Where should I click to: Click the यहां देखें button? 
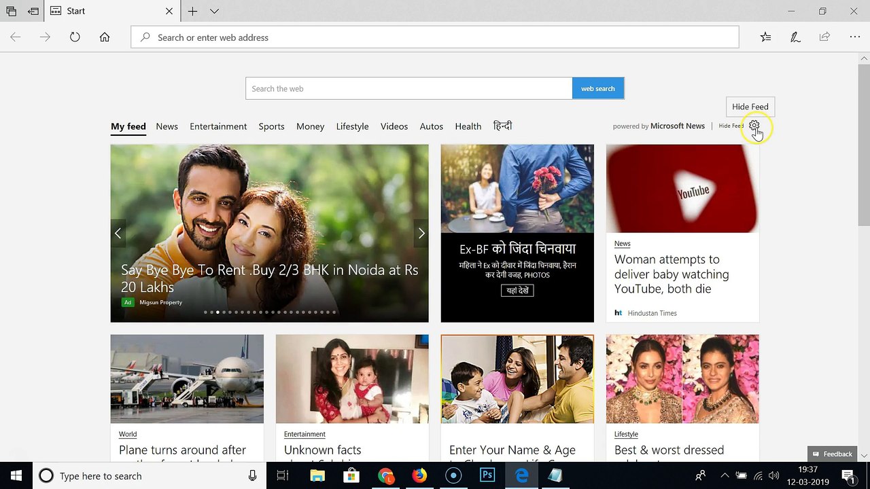517,290
